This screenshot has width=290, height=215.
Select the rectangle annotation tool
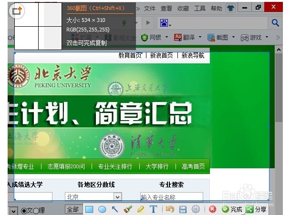coord(89,209)
